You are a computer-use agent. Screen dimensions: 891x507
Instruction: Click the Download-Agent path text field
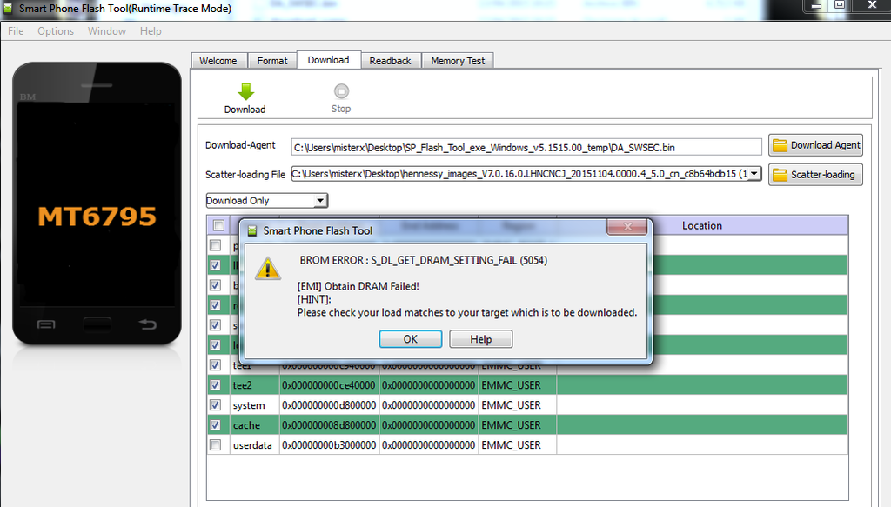click(x=526, y=147)
